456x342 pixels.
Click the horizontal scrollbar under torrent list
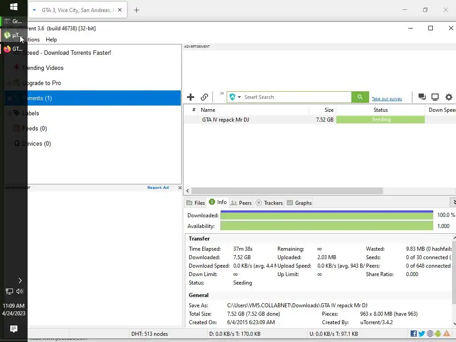point(287,191)
